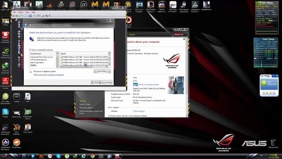The width and height of the screenshot is (282, 159).
Task: Open View menu in Device Manager
Action: click(27, 12)
